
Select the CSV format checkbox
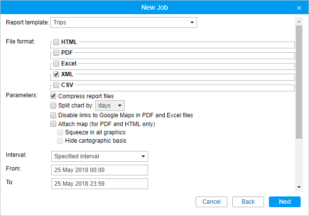[x=56, y=85]
